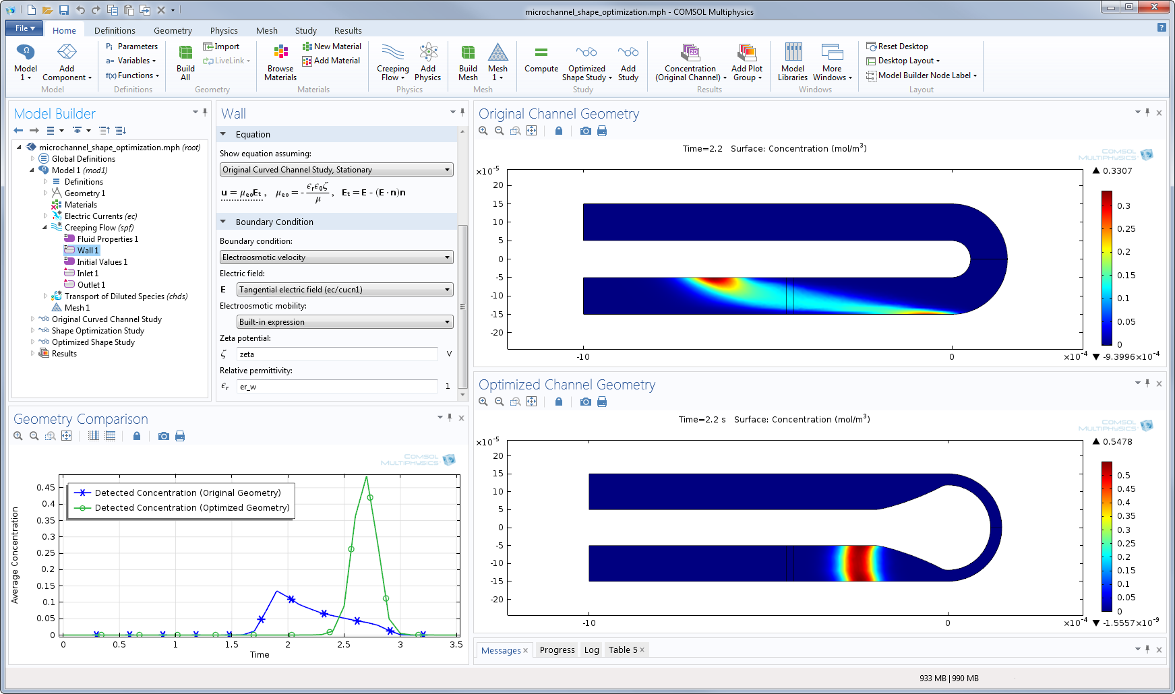Click the Delete X icon in the quick access toolbar

pyautogui.click(x=161, y=10)
